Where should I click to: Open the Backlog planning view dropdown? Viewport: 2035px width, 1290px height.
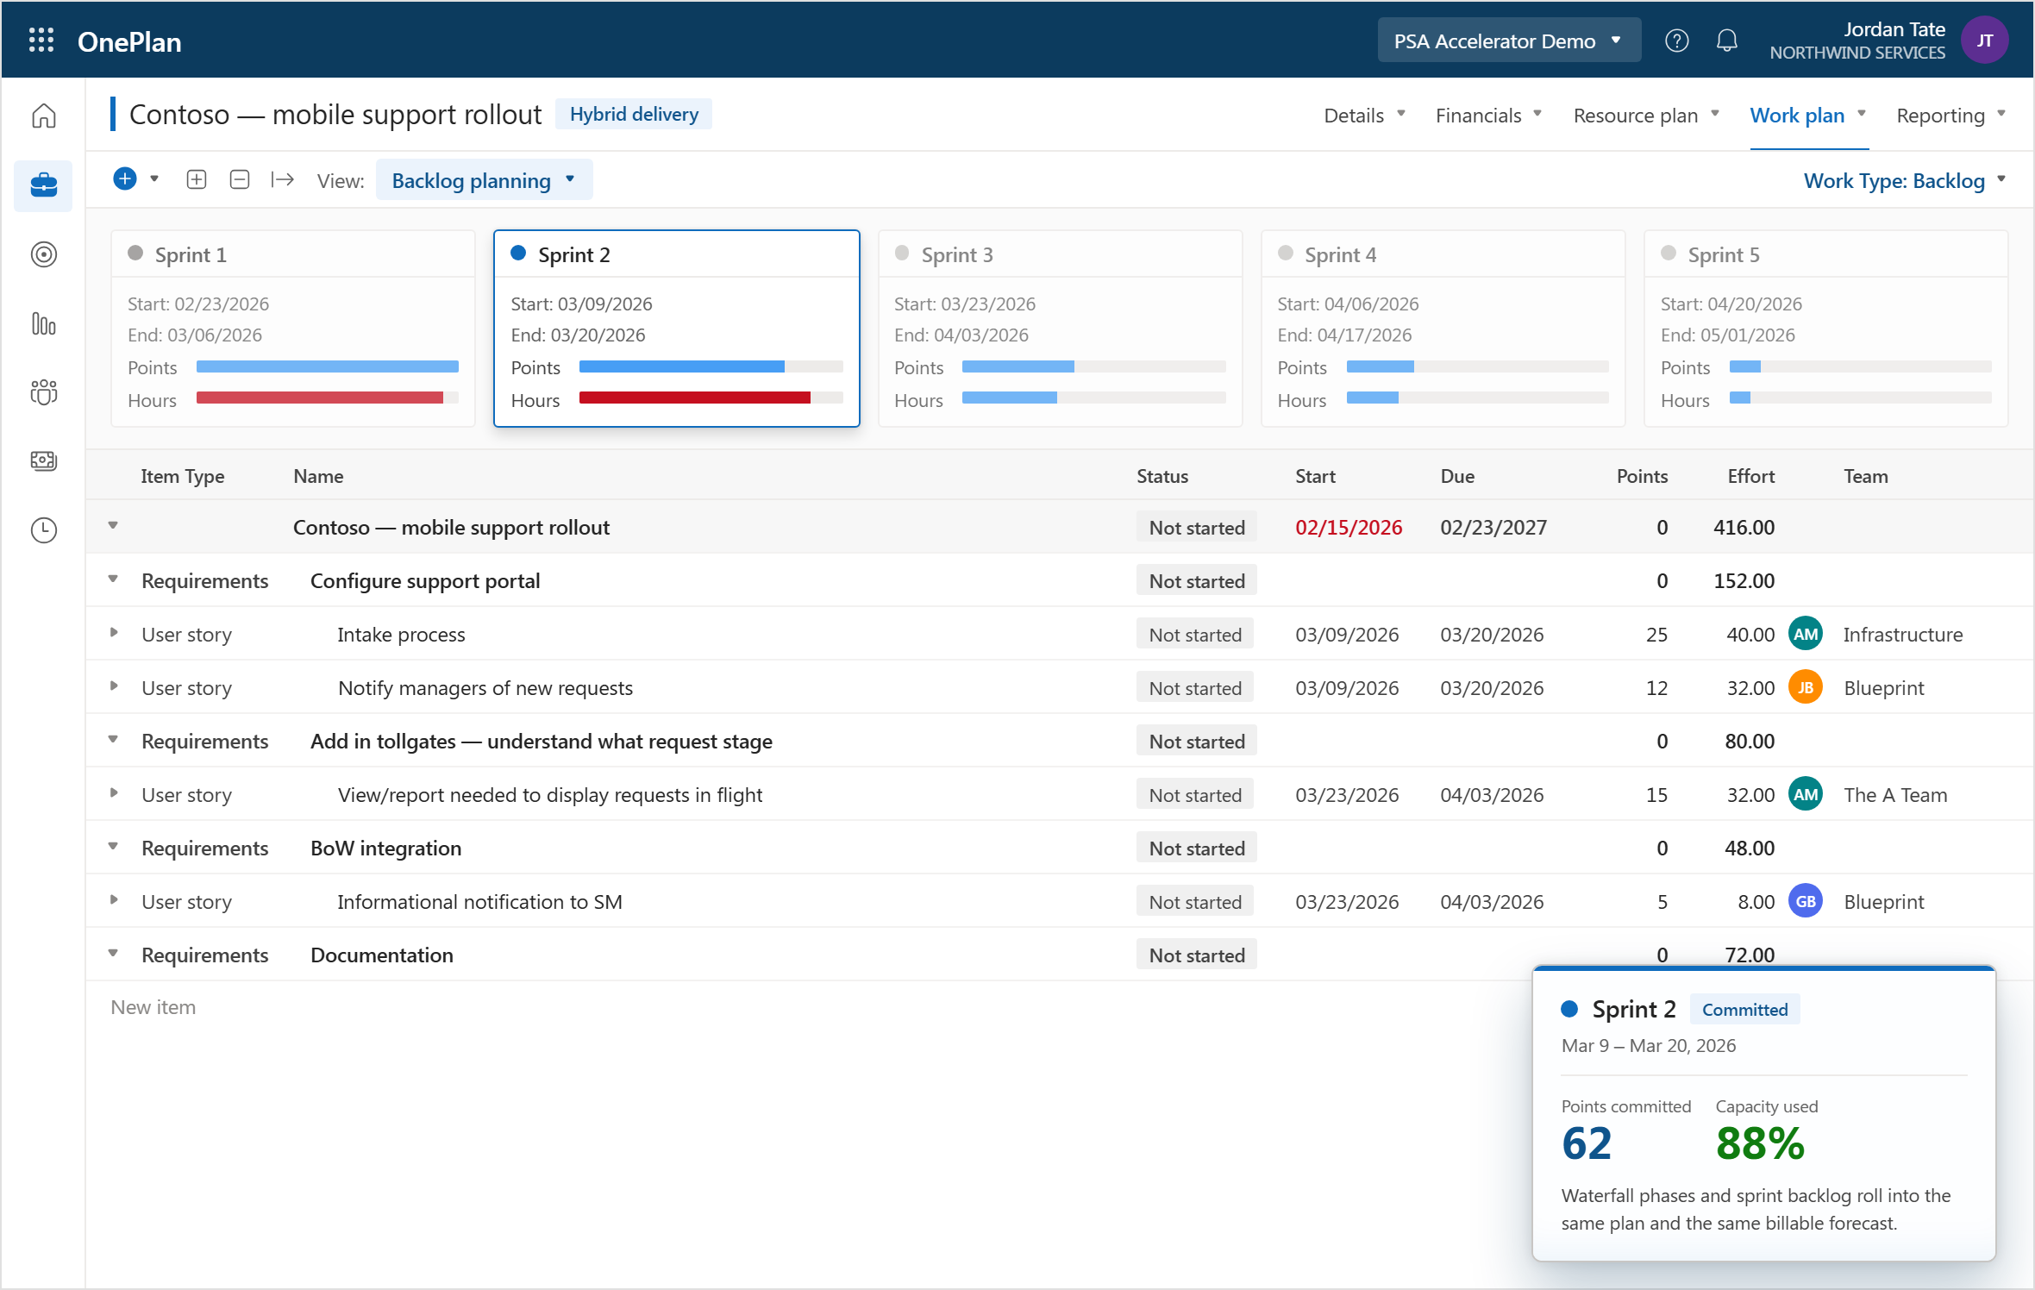coord(484,180)
